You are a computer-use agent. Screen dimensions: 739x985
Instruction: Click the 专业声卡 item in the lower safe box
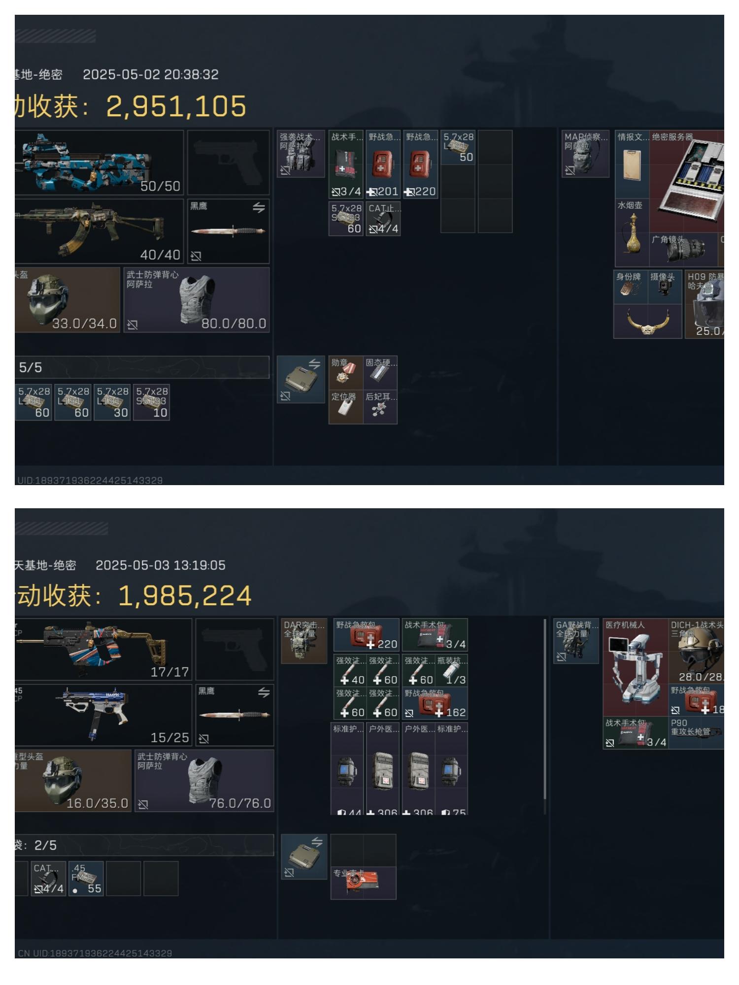tap(363, 883)
